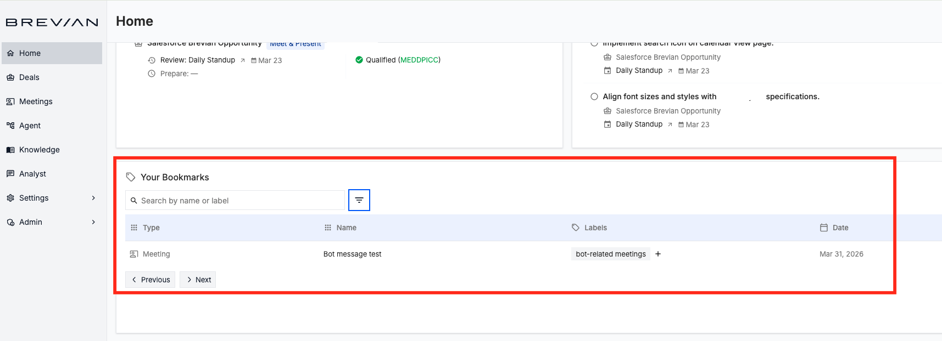The height and width of the screenshot is (341, 942).
Task: Add a label with the plus icon
Action: 658,254
